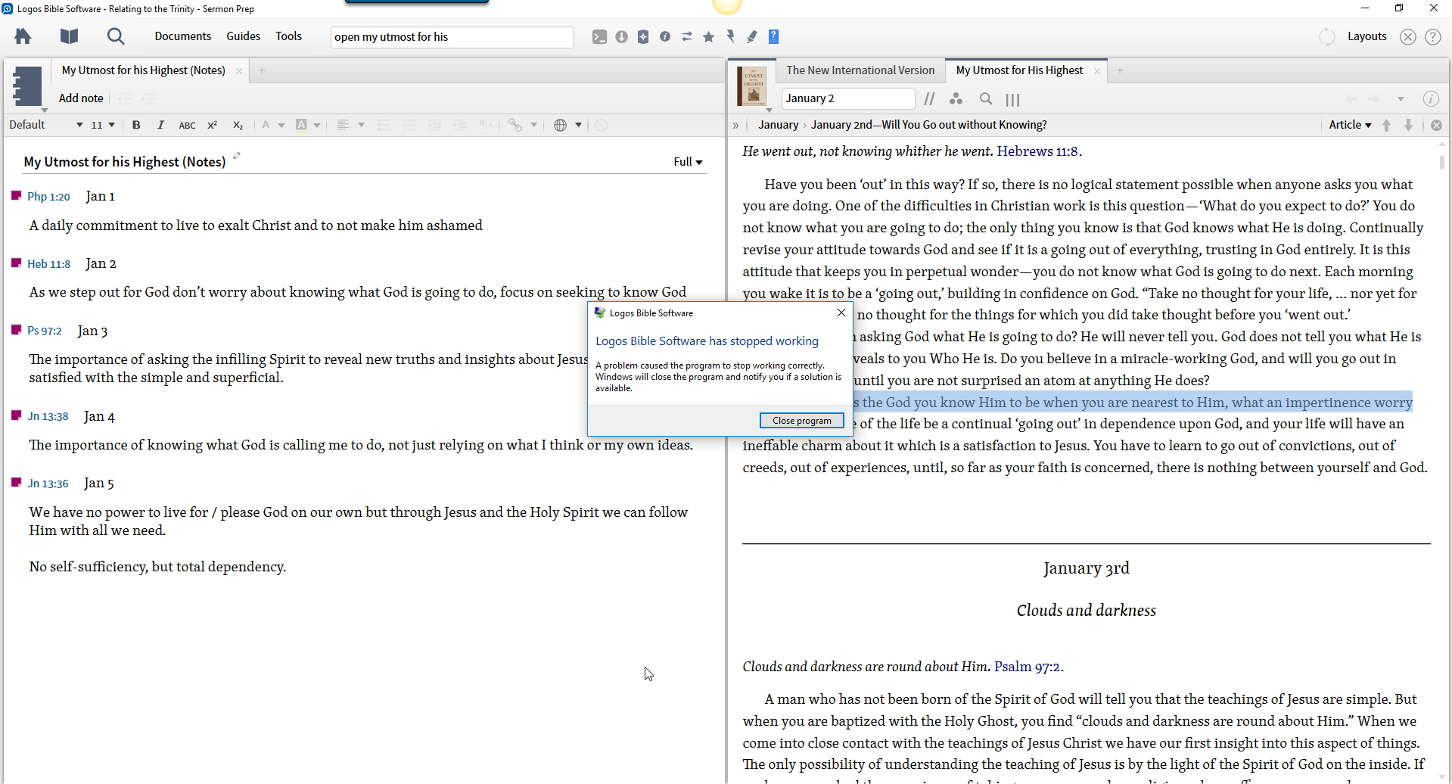Close the notes document tab
This screenshot has height=784, width=1452.
pos(239,71)
